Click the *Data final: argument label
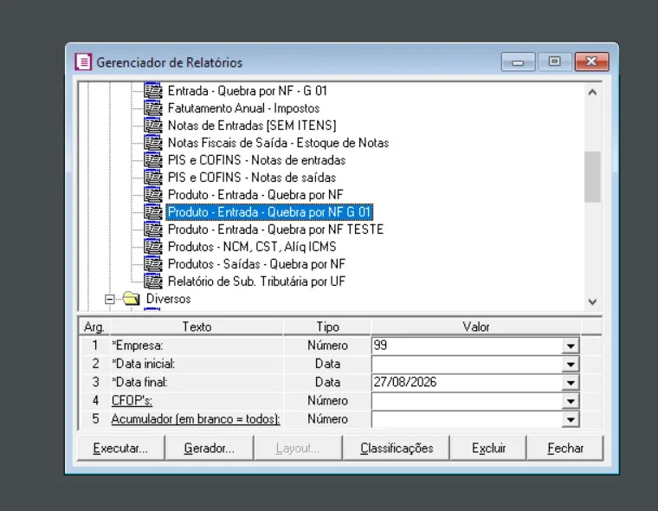This screenshot has height=511, width=658. [139, 382]
